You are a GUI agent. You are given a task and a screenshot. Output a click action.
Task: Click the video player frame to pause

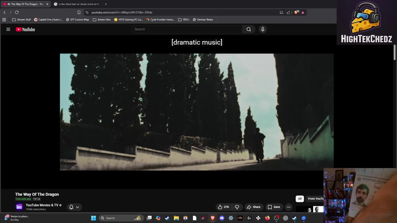[x=197, y=112]
